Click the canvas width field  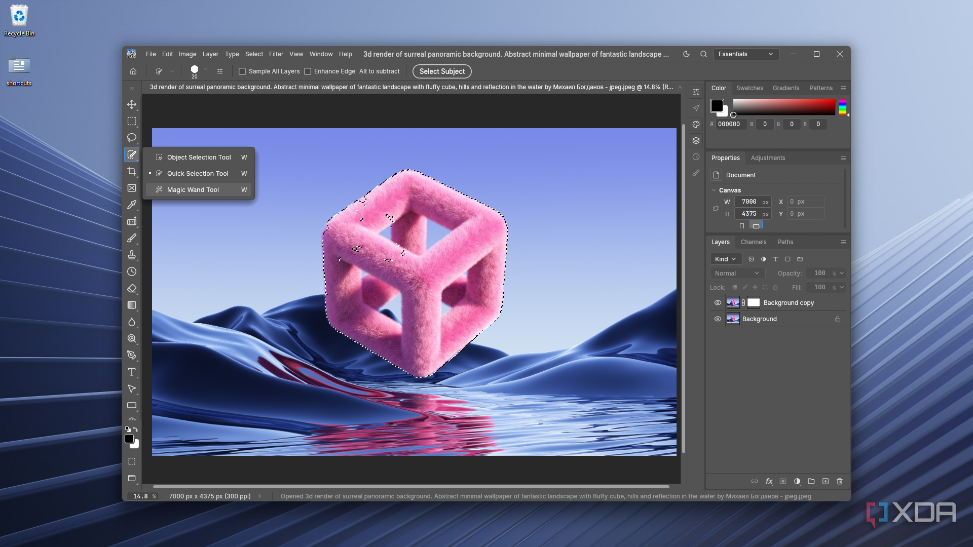753,202
